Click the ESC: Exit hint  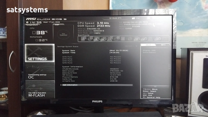pyautogui.click(x=147, y=95)
